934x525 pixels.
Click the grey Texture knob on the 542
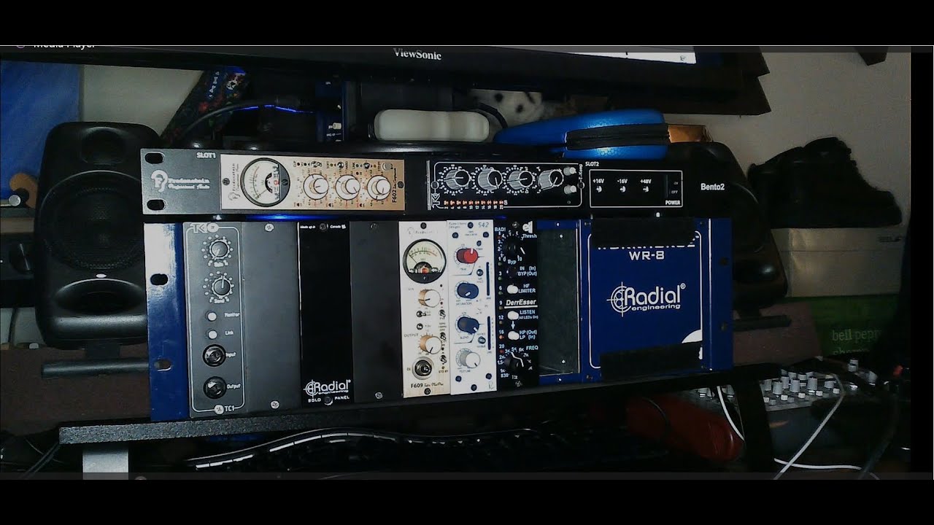pos(468,359)
